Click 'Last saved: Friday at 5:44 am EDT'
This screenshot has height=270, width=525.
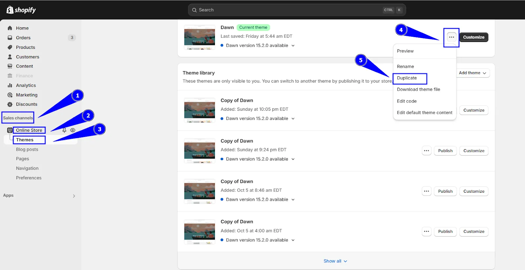pyautogui.click(x=256, y=36)
